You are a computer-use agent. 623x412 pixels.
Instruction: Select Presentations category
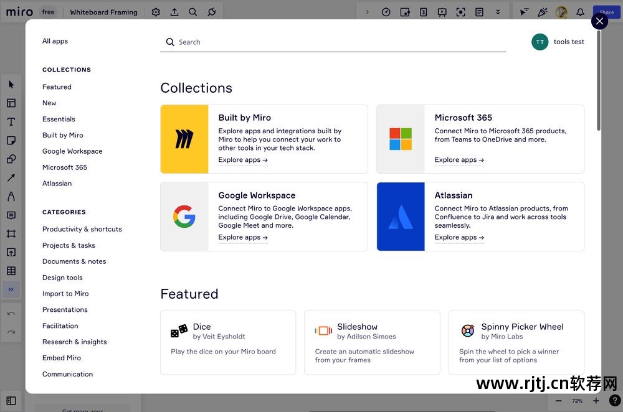point(65,309)
